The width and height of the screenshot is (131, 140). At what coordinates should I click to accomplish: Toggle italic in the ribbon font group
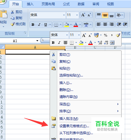(x=39, y=25)
